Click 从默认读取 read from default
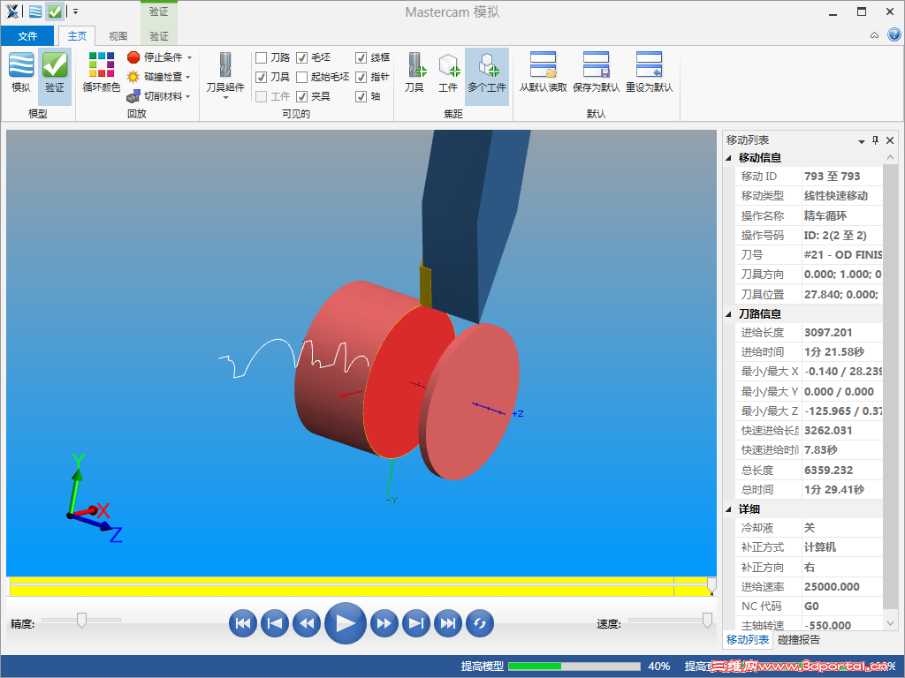Image resolution: width=905 pixels, height=678 pixels. coord(543,72)
